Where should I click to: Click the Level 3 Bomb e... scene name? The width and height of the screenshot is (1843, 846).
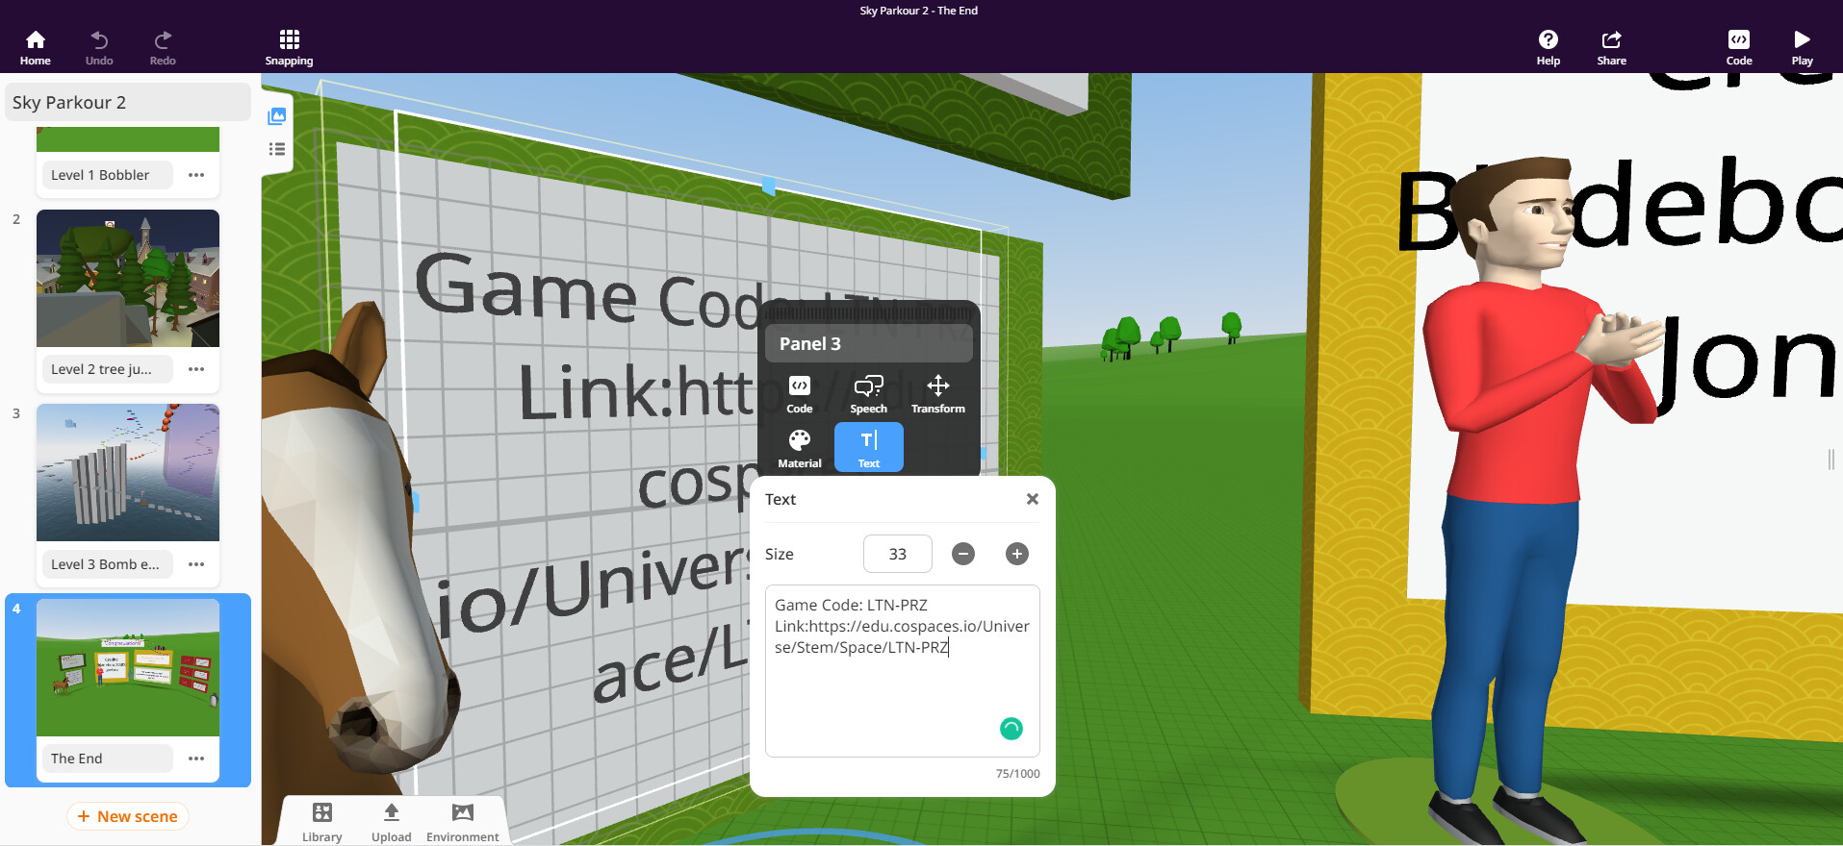107,564
